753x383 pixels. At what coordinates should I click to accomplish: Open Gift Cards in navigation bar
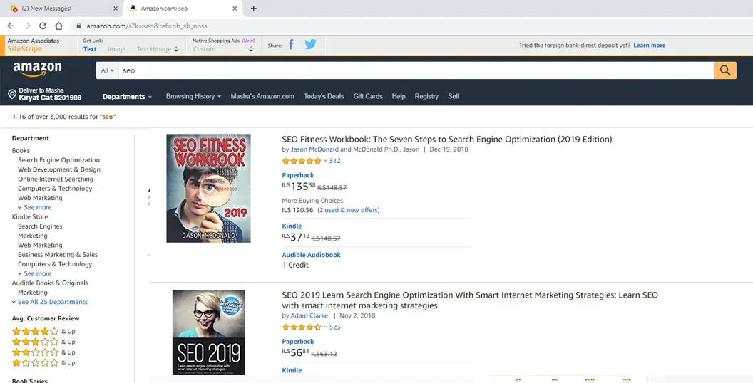pos(368,96)
